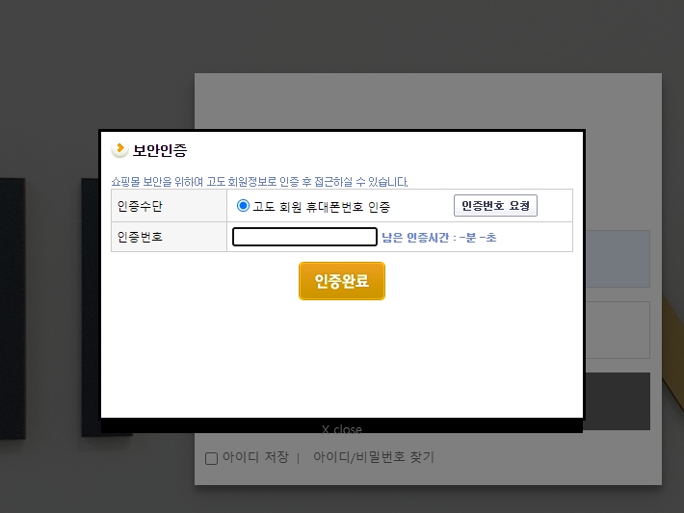Click the 인증번호 label cell

click(170, 237)
